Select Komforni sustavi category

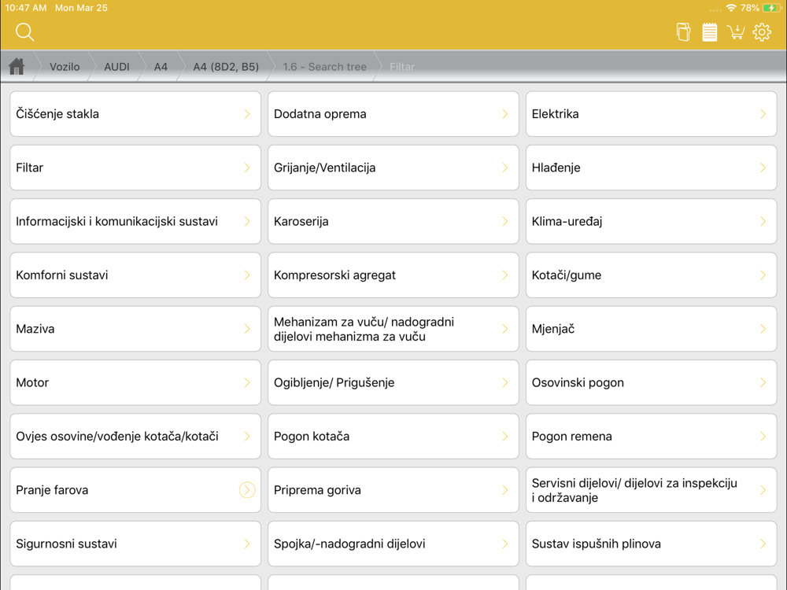135,275
